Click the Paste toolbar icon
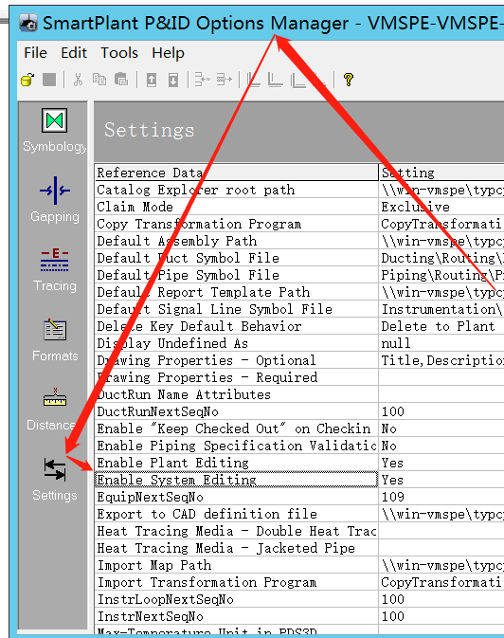This screenshot has width=504, height=638. click(x=121, y=79)
